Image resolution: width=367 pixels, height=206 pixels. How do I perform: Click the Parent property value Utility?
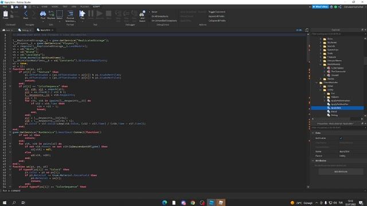coord(342,156)
